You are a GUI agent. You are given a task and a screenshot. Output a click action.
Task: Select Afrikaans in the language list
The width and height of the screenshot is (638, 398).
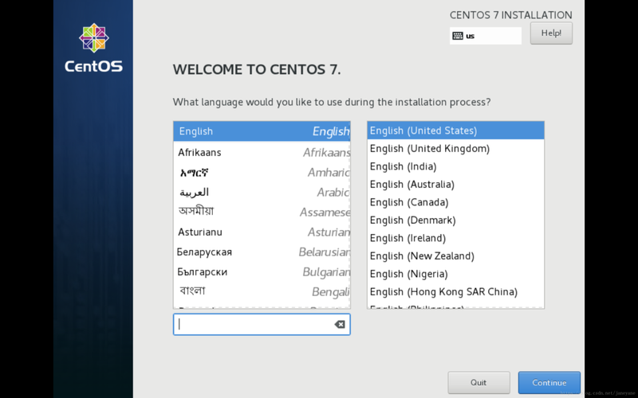(x=262, y=152)
